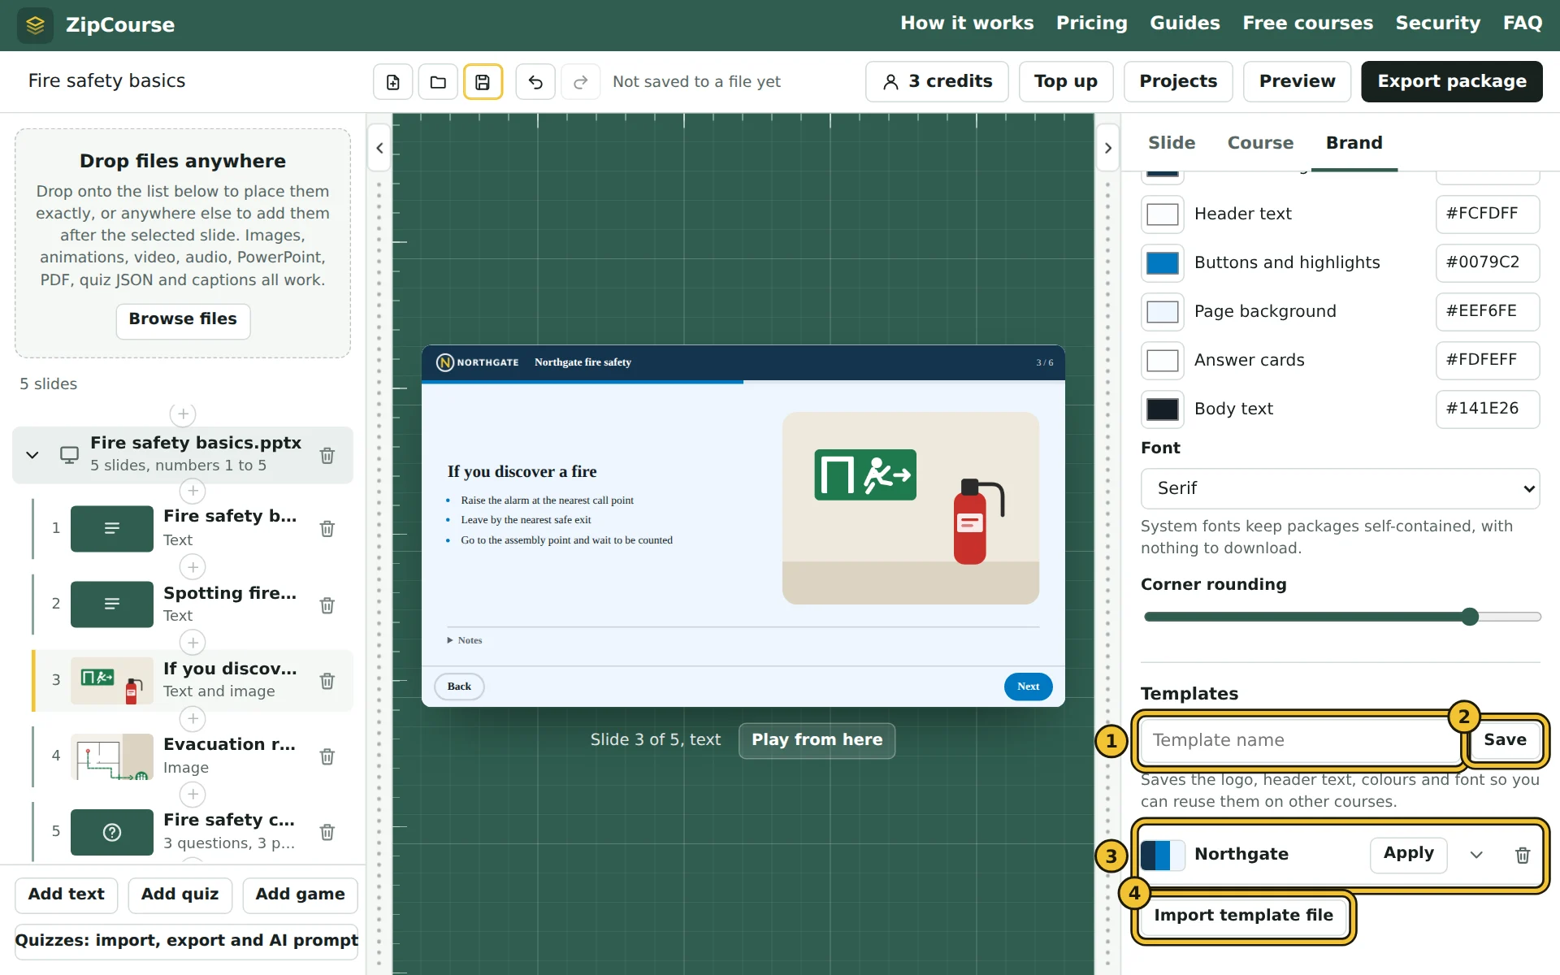Click the redo arrow icon
Viewport: 1560px width, 975px height.
coord(580,82)
